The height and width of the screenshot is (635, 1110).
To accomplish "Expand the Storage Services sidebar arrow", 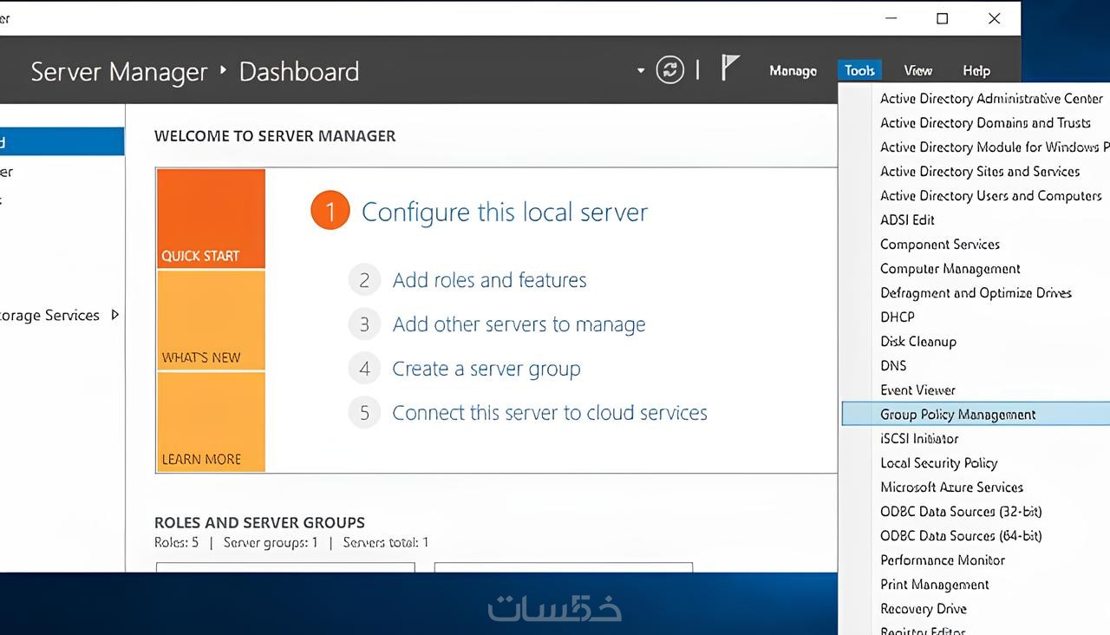I will 115,315.
